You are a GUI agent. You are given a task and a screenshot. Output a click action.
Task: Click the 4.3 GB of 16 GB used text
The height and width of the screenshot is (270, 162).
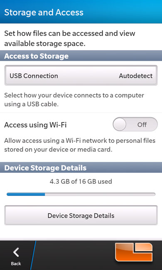click(81, 182)
